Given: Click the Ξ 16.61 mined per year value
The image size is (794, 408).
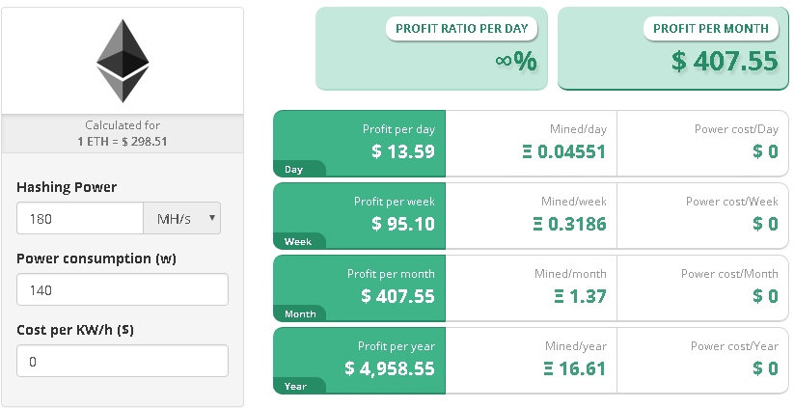Looking at the screenshot, I should pyautogui.click(x=575, y=368).
